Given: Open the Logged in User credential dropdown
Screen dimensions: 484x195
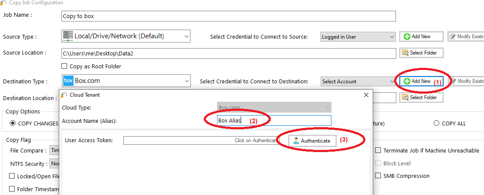Looking at the screenshot, I should tap(391, 37).
